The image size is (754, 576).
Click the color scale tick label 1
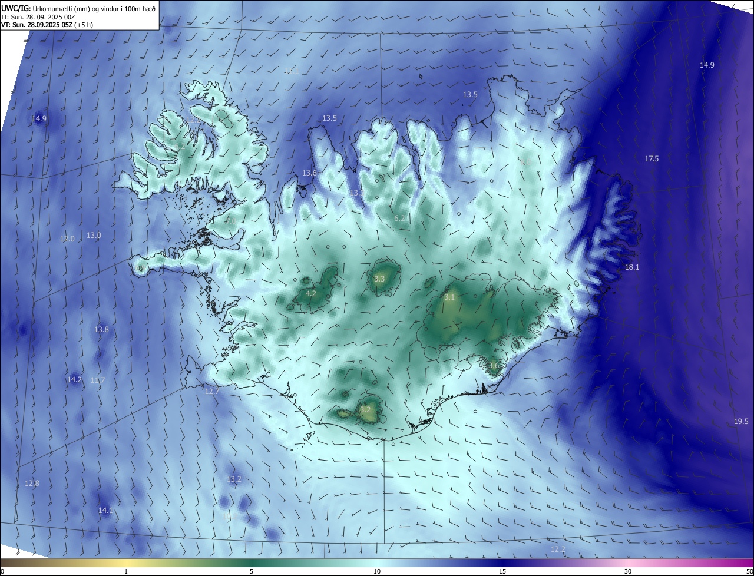[126, 572]
